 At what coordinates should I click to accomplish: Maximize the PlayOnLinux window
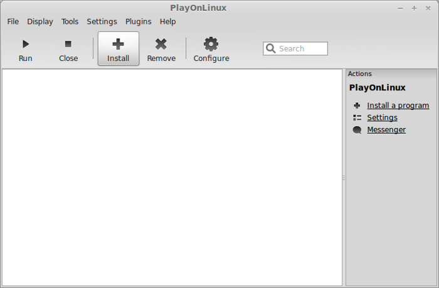click(x=414, y=8)
